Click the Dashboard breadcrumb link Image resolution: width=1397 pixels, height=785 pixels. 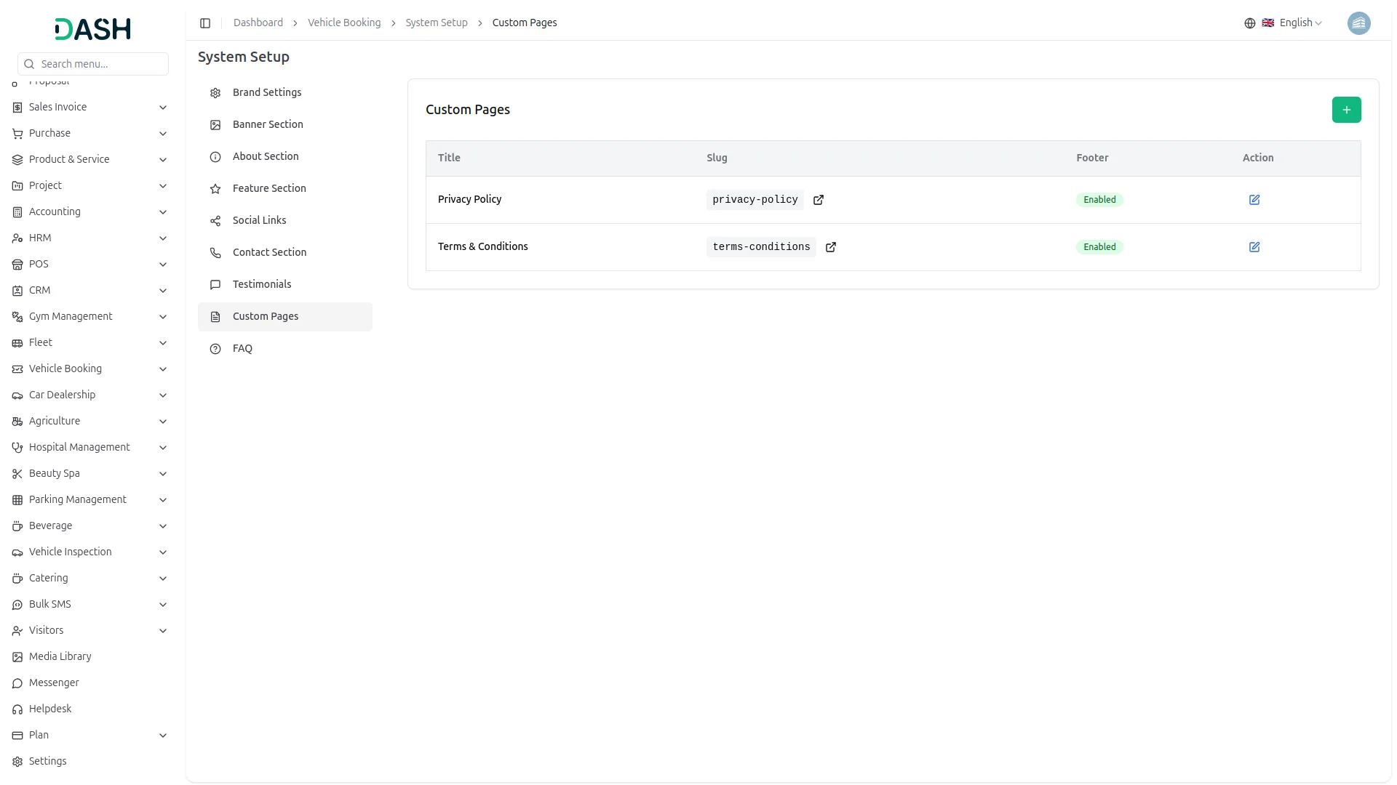coord(258,23)
